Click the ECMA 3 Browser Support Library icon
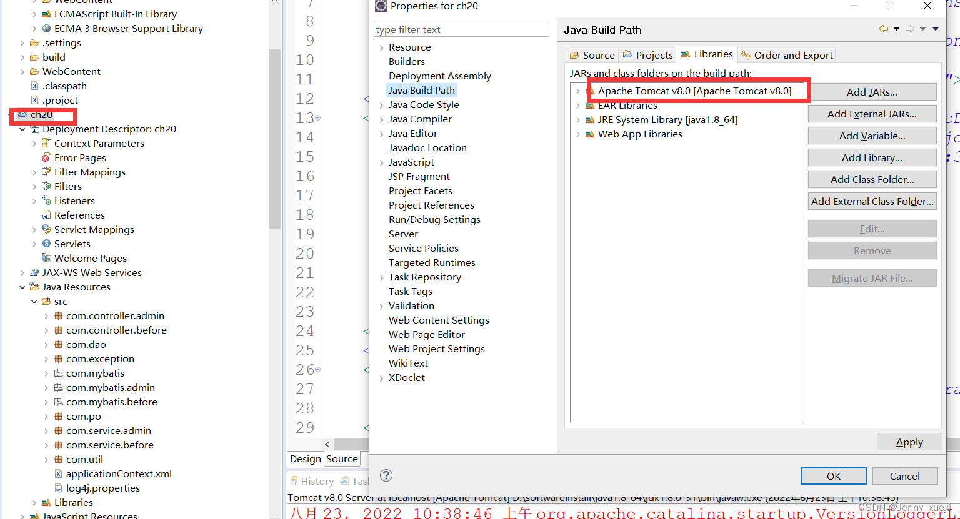Viewport: 960px width, 519px height. click(x=46, y=29)
